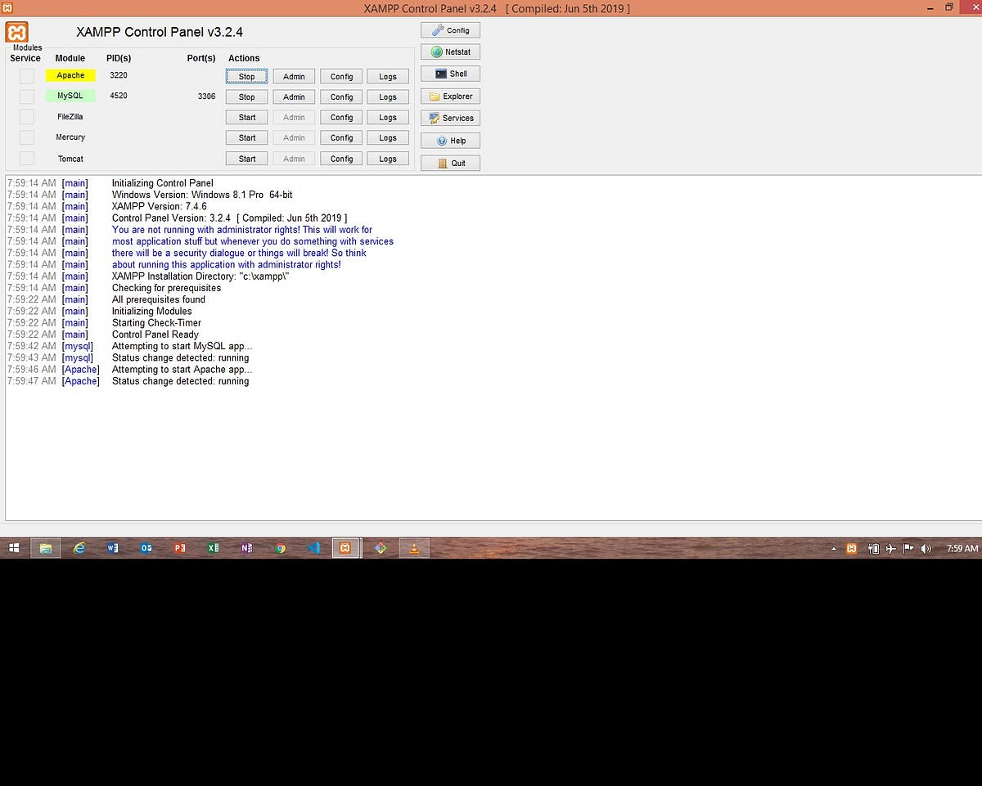The width and height of the screenshot is (982, 786).
Task: Click log line 'All prerequisites found'
Action: [x=159, y=299]
